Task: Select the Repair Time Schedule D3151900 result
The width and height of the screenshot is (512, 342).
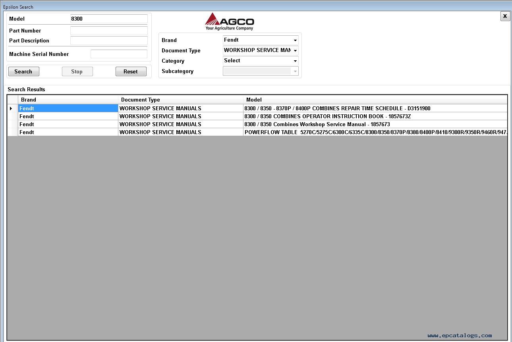Action: pyautogui.click(x=337, y=108)
